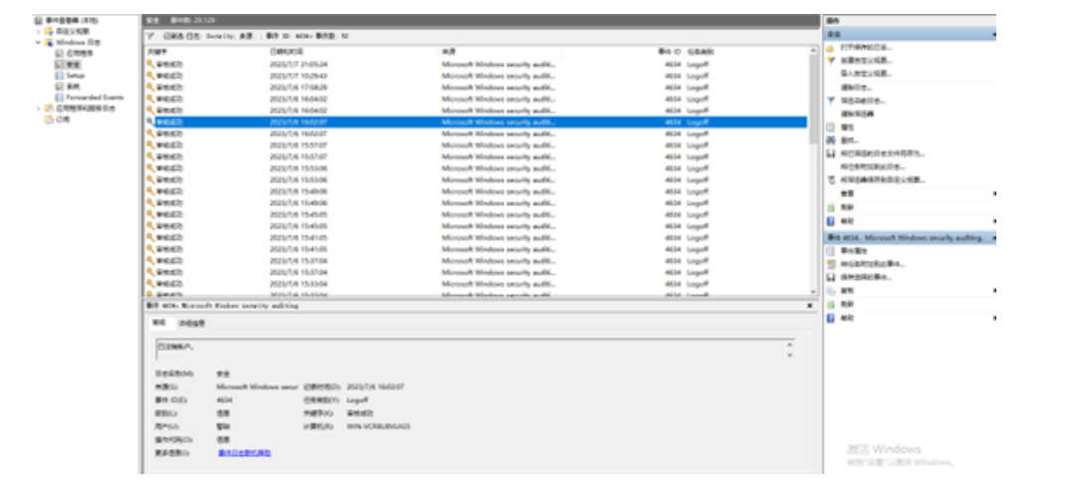Expand Applications and Services Logs node
The image size is (1070, 484).
(38, 108)
